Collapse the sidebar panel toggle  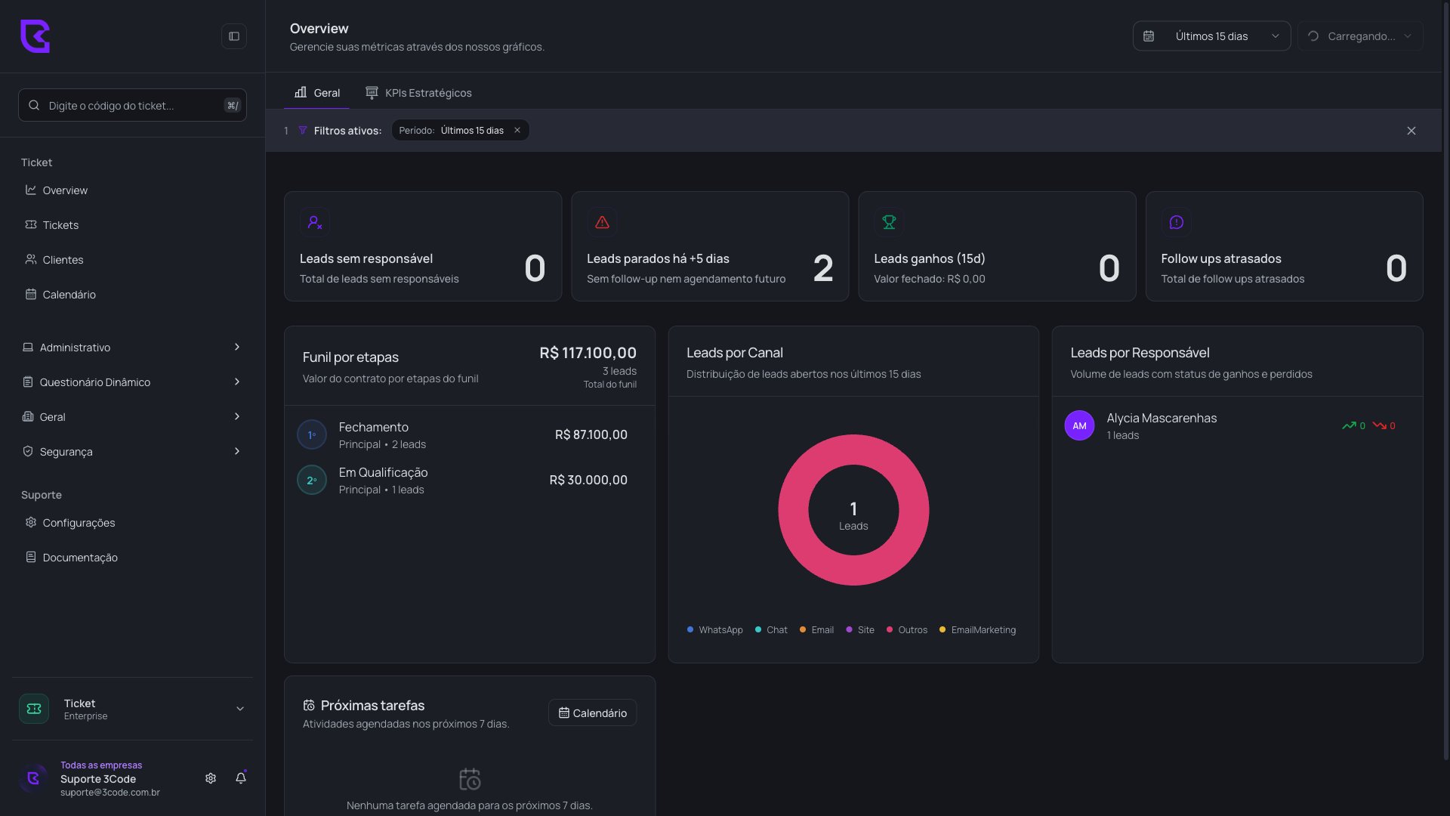pos(234,36)
